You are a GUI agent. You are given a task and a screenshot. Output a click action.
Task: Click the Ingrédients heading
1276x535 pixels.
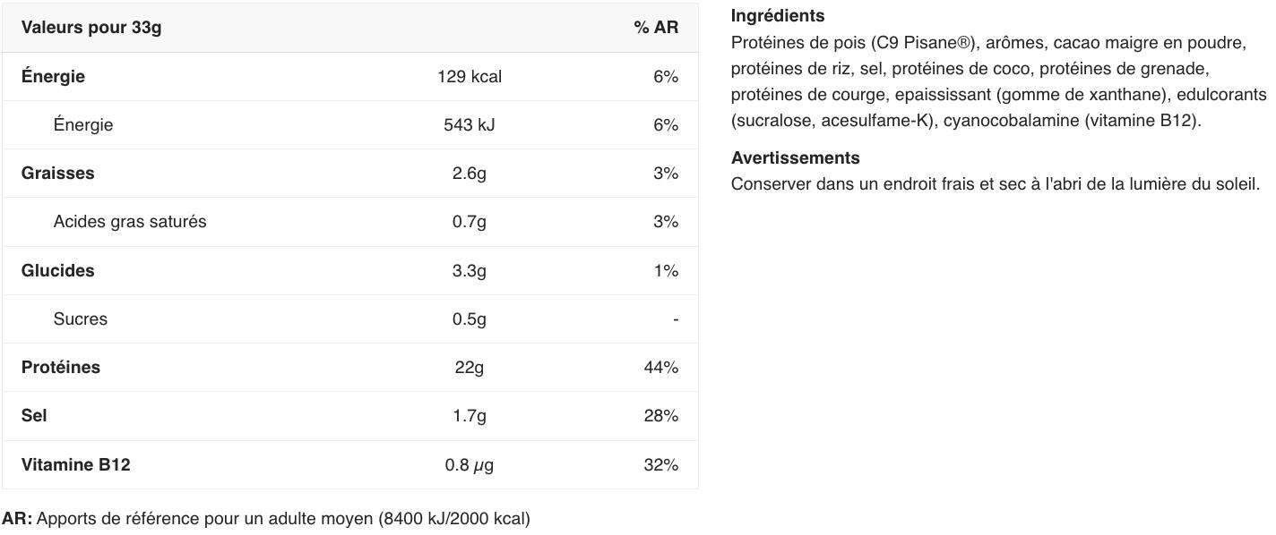coord(778,16)
